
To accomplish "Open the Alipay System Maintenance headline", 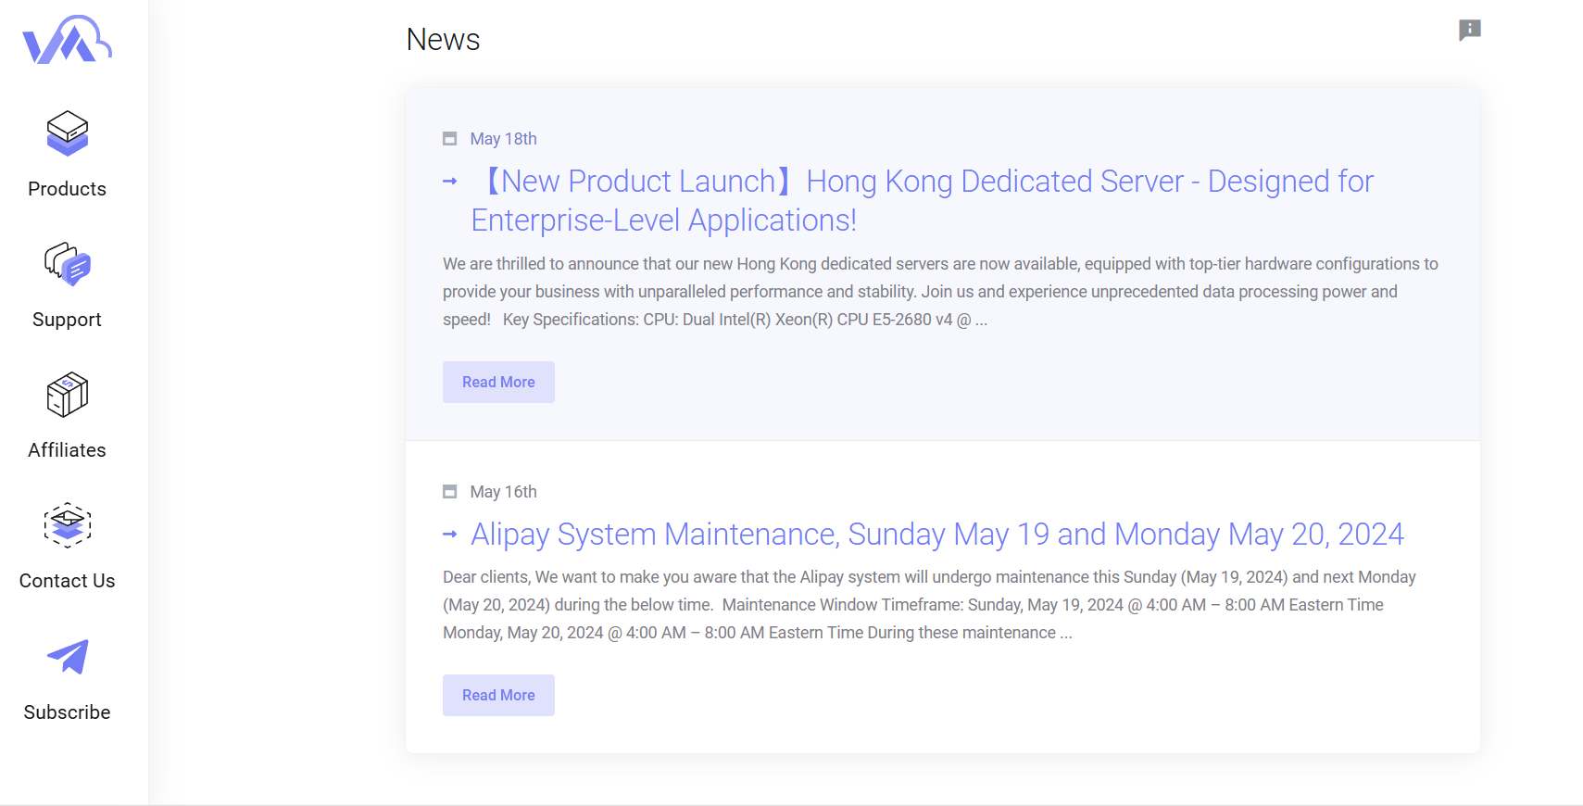I will point(936,535).
